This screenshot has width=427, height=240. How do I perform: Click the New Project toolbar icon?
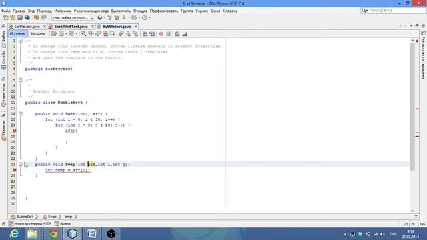(x=13, y=18)
